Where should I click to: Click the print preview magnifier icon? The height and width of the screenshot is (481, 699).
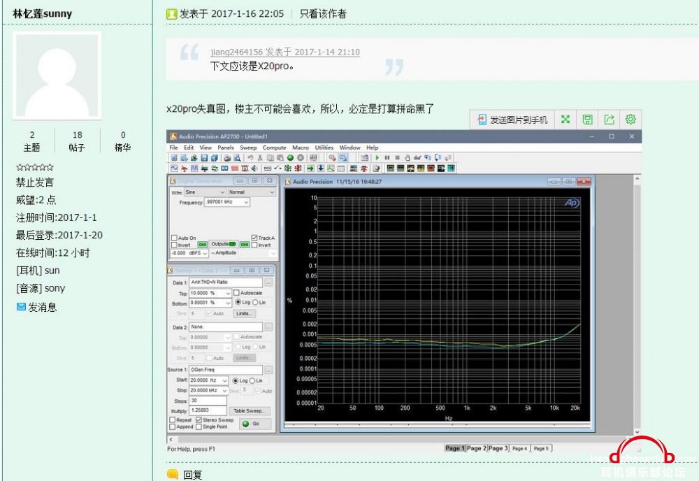pos(237,158)
